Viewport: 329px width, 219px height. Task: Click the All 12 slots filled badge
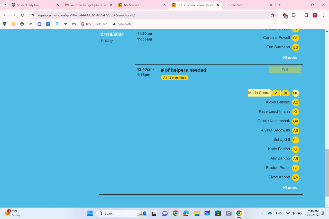(175, 78)
